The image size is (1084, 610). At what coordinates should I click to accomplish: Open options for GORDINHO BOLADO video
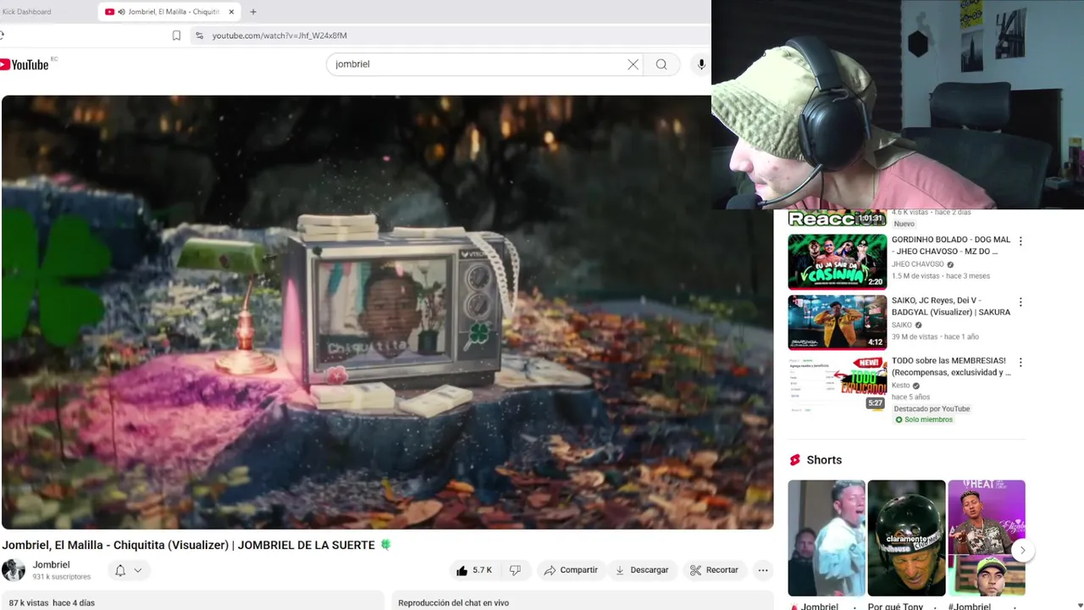[1020, 241]
